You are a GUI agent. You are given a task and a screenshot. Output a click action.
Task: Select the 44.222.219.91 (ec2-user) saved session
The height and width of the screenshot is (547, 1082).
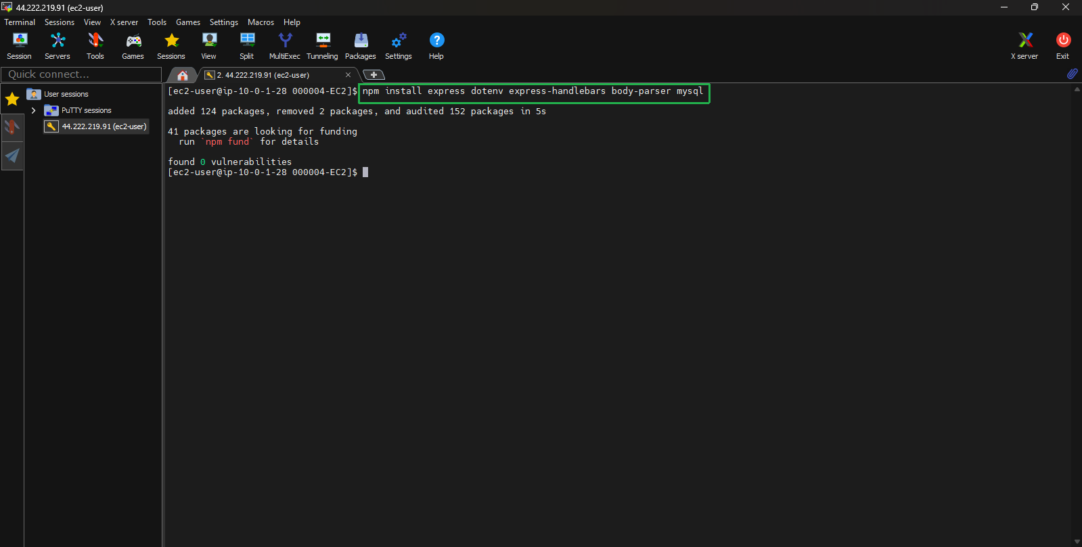pos(96,126)
